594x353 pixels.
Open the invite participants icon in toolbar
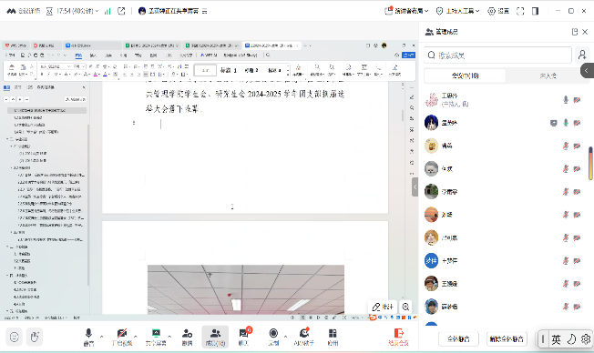click(x=187, y=337)
